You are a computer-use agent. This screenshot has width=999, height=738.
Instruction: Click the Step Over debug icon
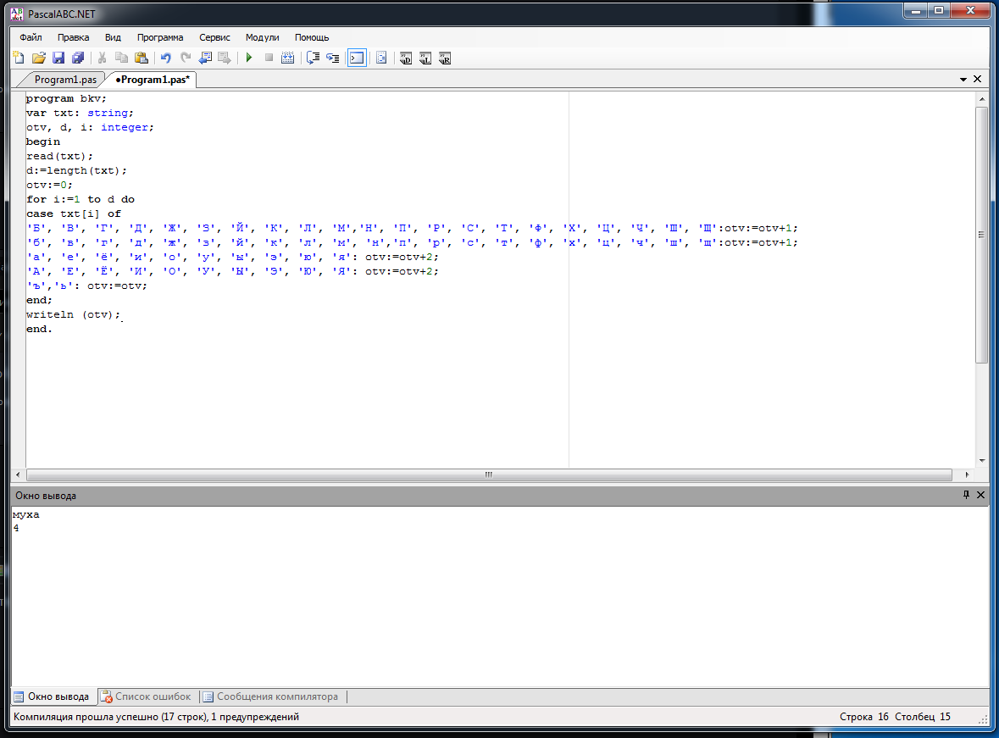pos(332,58)
